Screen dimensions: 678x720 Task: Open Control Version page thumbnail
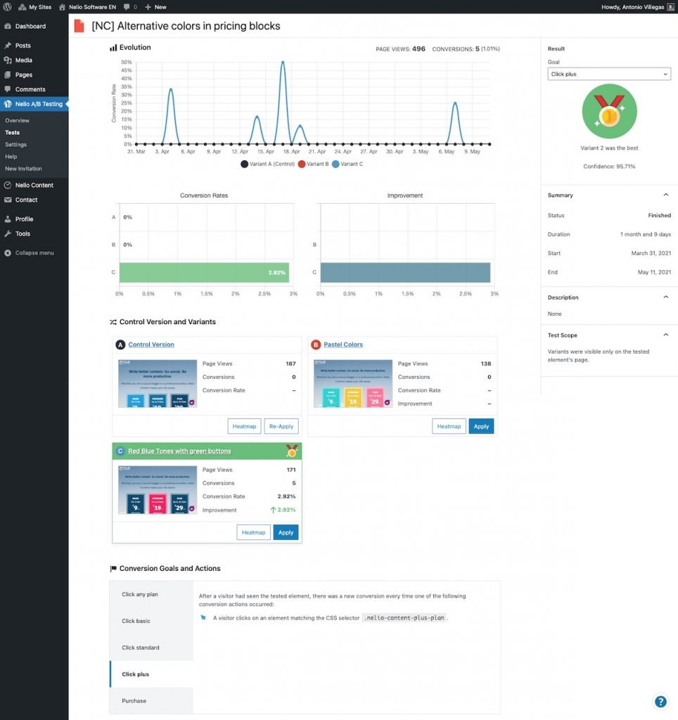[x=158, y=383]
